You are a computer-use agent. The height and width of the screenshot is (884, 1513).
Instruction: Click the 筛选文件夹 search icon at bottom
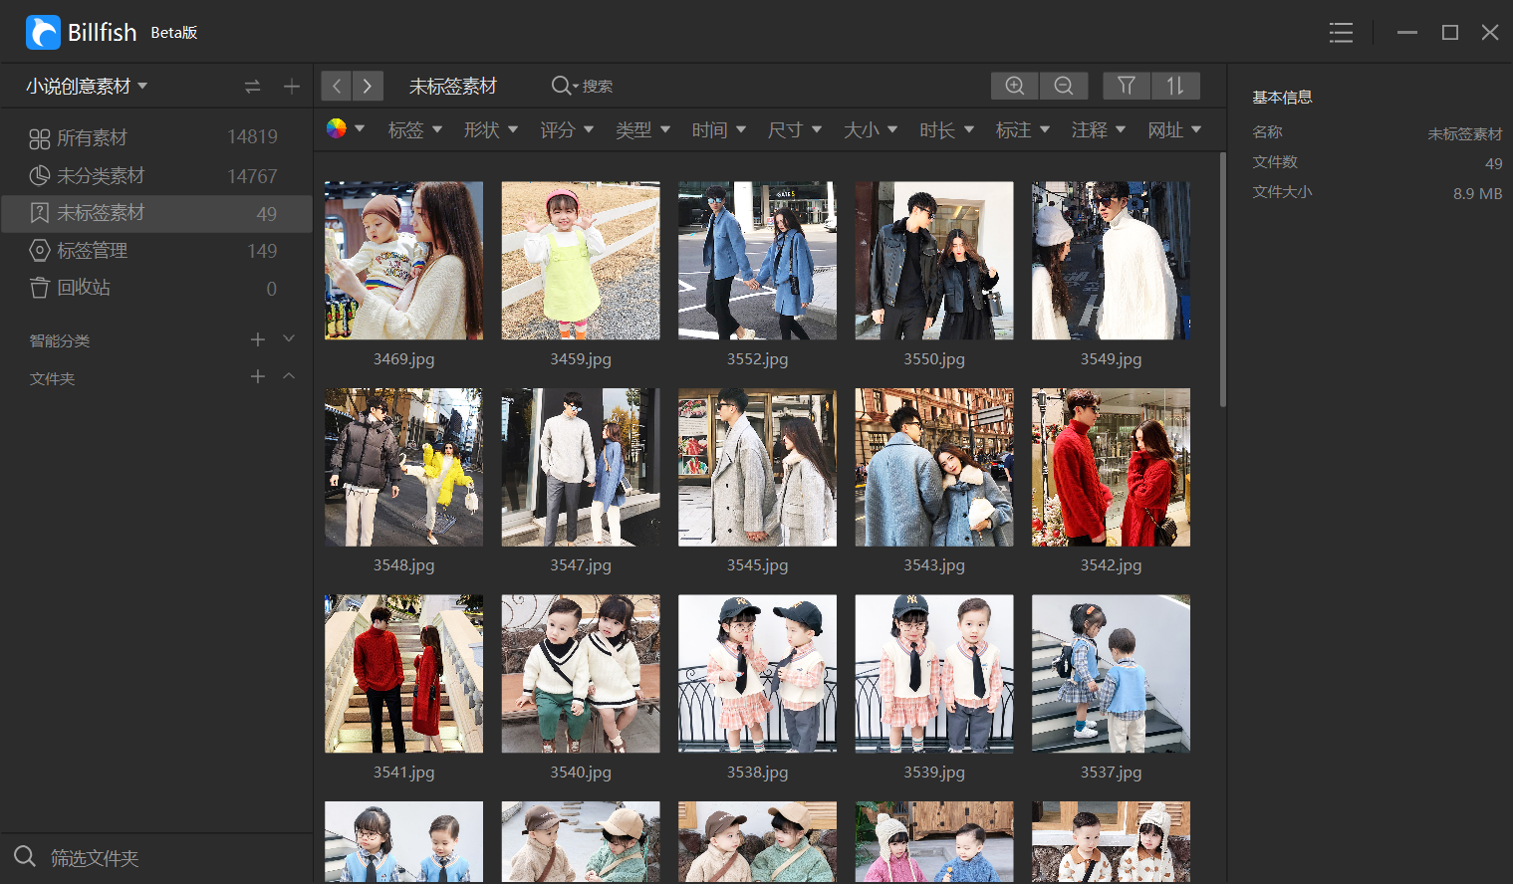[x=25, y=856]
